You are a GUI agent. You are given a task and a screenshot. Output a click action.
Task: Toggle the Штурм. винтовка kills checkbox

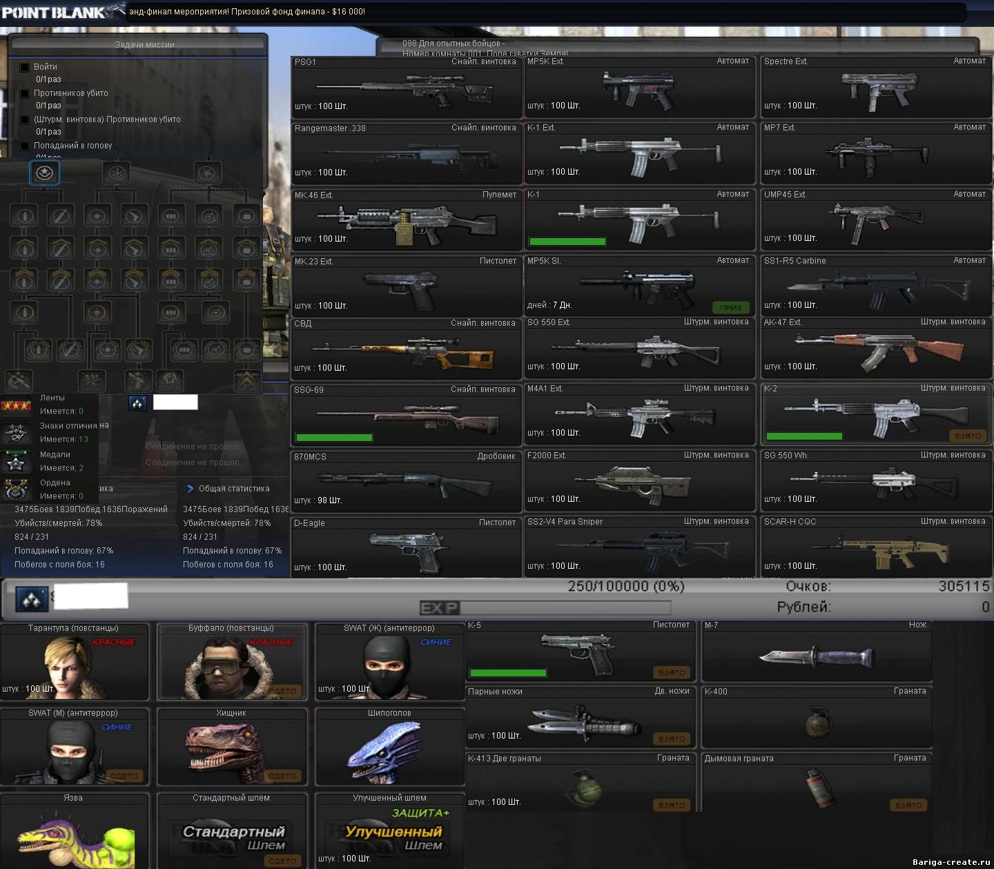(x=25, y=120)
